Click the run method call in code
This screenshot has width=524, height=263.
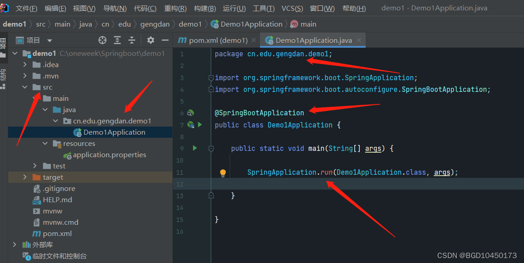point(326,172)
